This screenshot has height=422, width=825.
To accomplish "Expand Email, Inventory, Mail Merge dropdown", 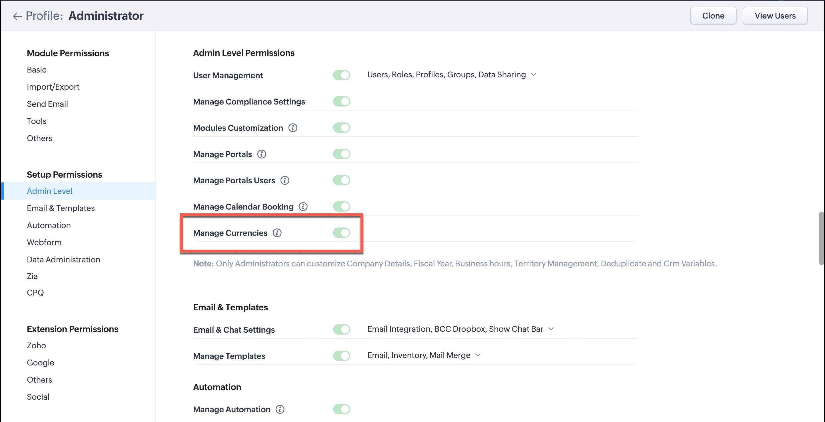I will (x=478, y=355).
